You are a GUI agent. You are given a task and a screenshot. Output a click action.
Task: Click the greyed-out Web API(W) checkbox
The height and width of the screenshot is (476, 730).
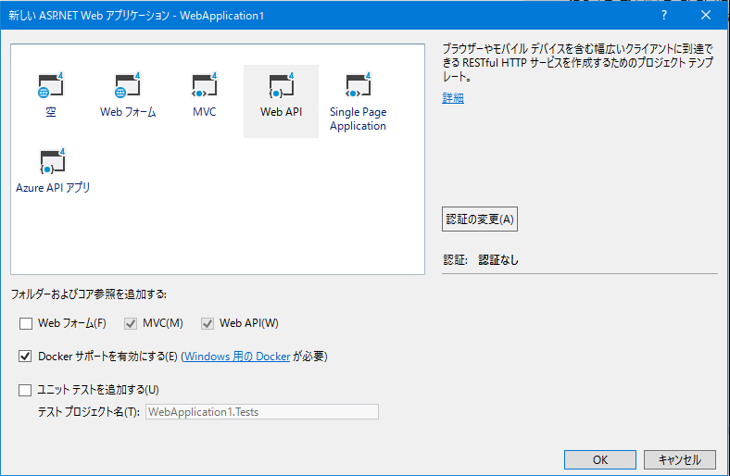208,323
